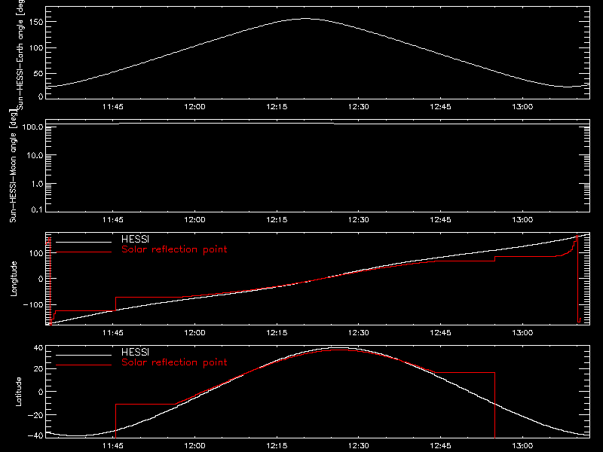Click 12:45 label under Moon angle plot
Viewport: 603px width, 452px height.
pos(440,220)
